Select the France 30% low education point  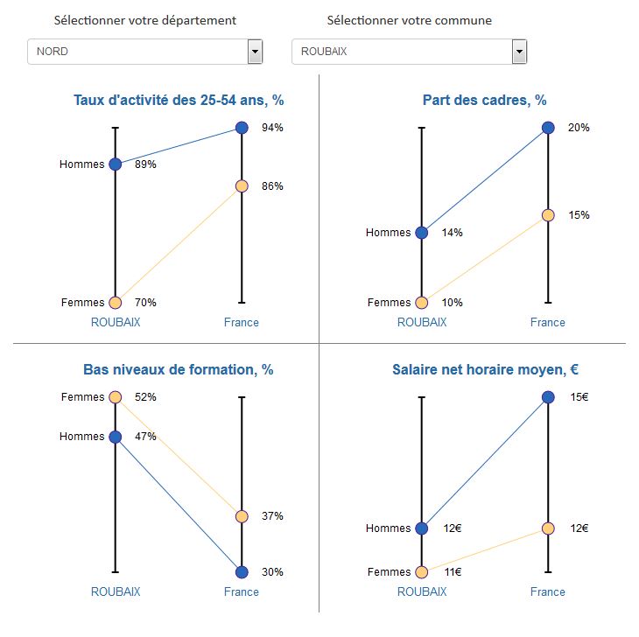click(242, 572)
